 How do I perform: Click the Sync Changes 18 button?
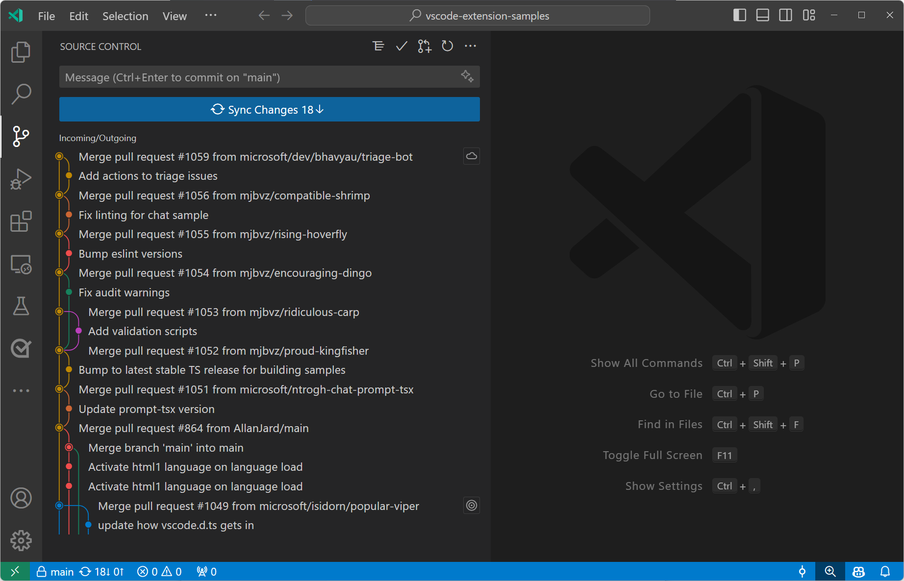pyautogui.click(x=269, y=109)
